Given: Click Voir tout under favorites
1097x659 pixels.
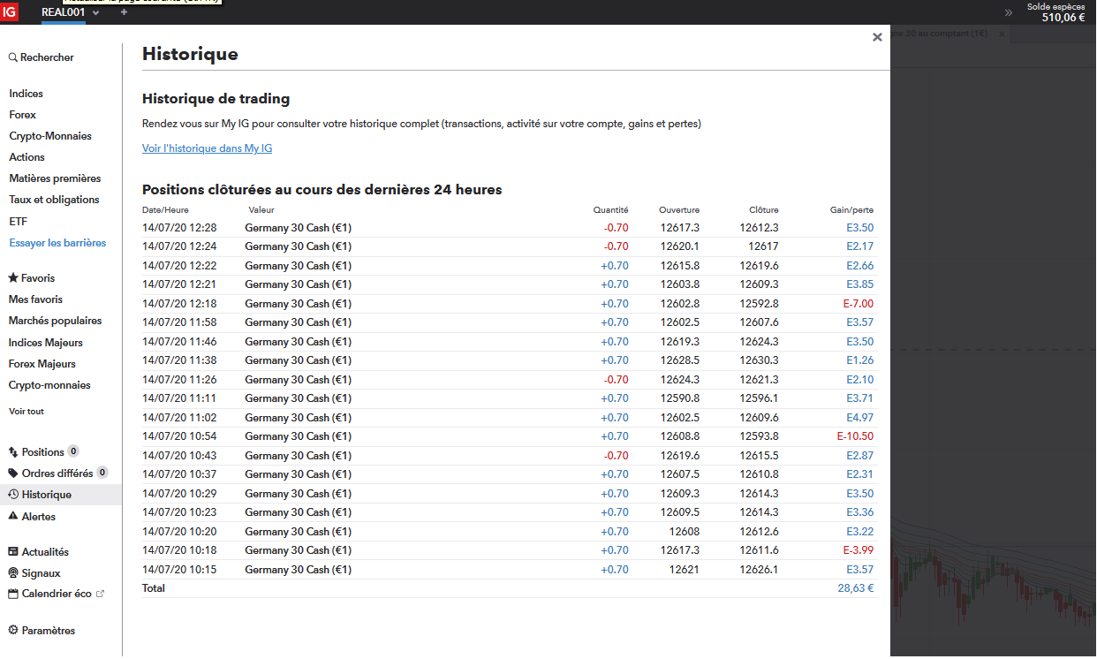Looking at the screenshot, I should [26, 412].
